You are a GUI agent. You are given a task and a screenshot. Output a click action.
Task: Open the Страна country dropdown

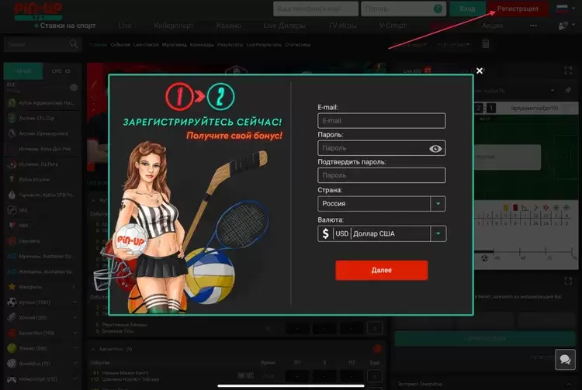click(382, 203)
